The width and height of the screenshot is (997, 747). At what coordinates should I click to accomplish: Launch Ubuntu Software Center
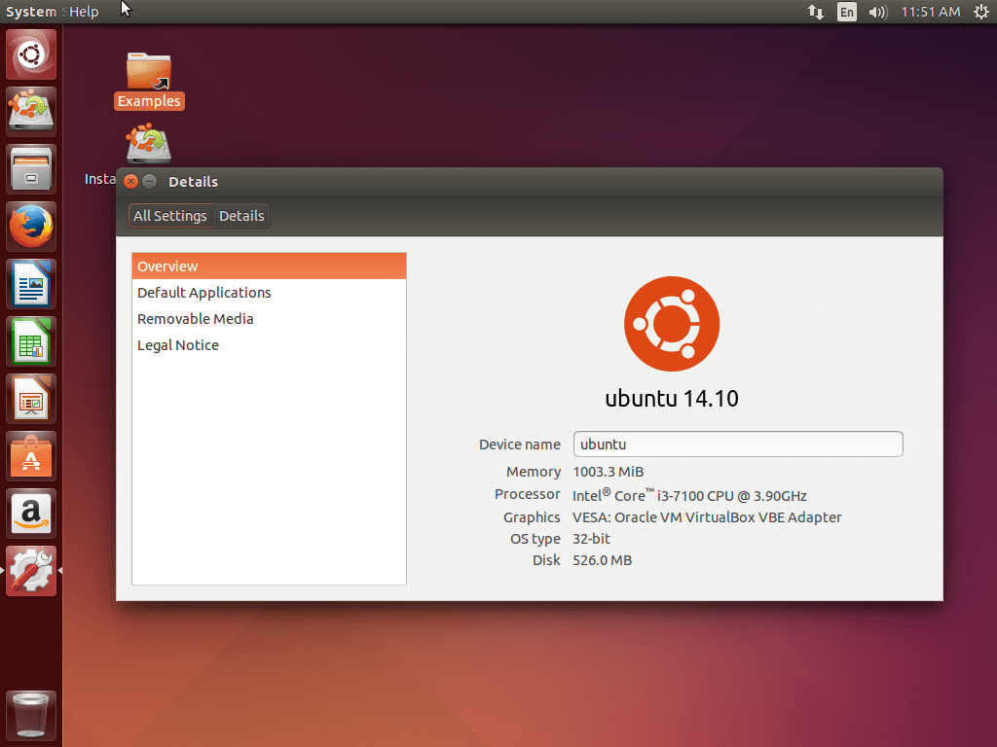[30, 456]
